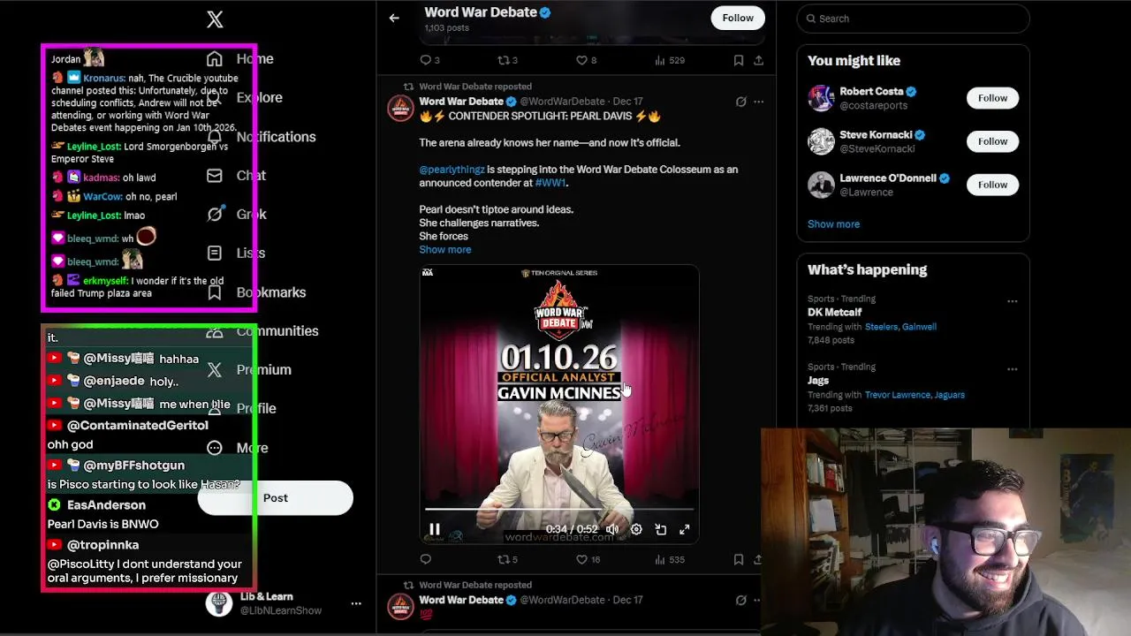Open DK Metcalf trending topic
Image resolution: width=1131 pixels, height=636 pixels.
pos(834,313)
